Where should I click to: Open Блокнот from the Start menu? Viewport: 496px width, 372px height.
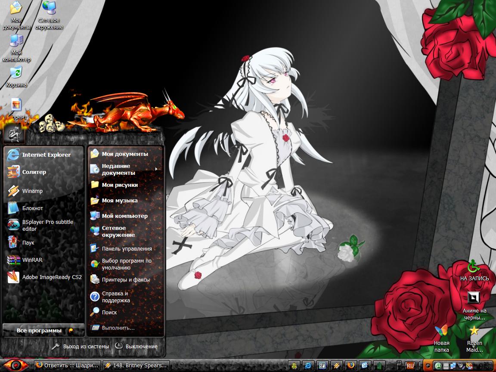pyautogui.click(x=44, y=208)
